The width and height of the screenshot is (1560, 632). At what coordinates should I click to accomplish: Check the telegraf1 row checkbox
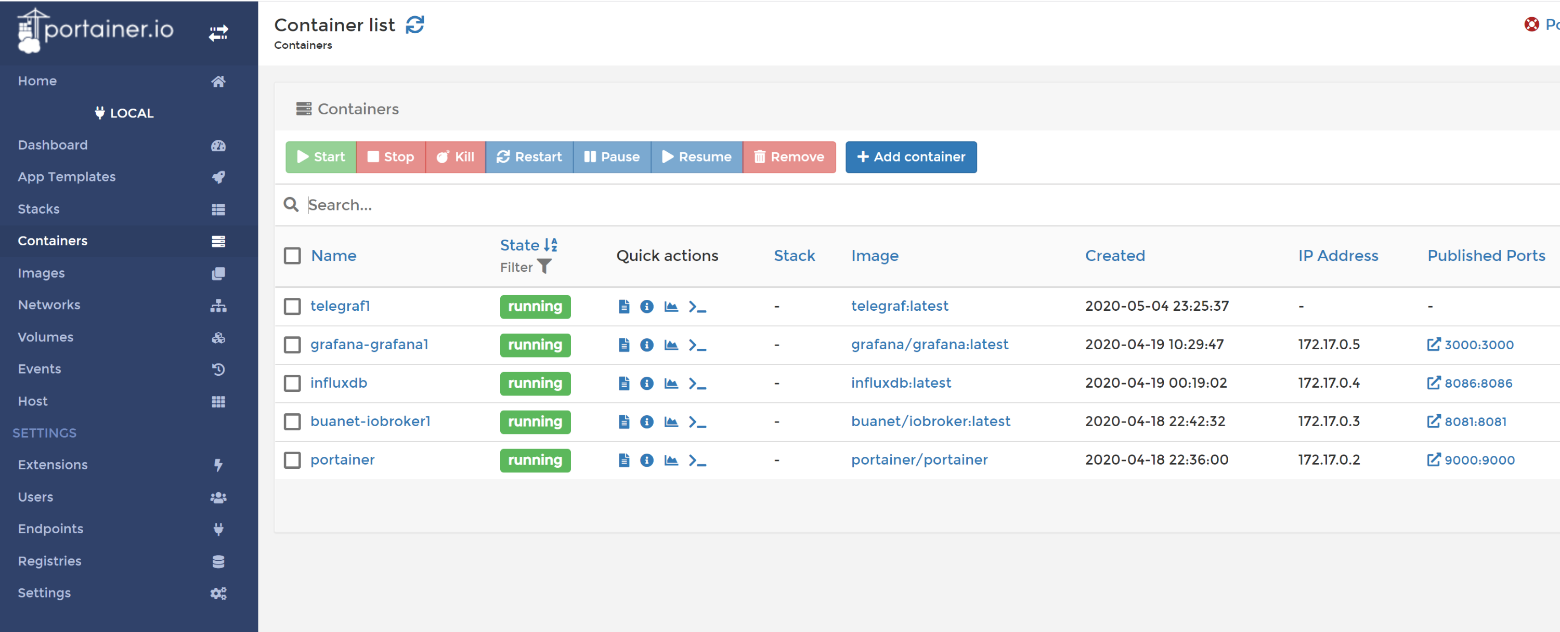(x=292, y=306)
